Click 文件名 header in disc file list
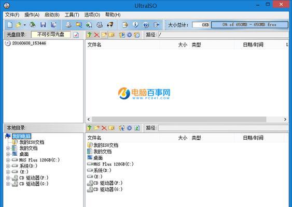The width and height of the screenshot is (292, 207). (94, 45)
